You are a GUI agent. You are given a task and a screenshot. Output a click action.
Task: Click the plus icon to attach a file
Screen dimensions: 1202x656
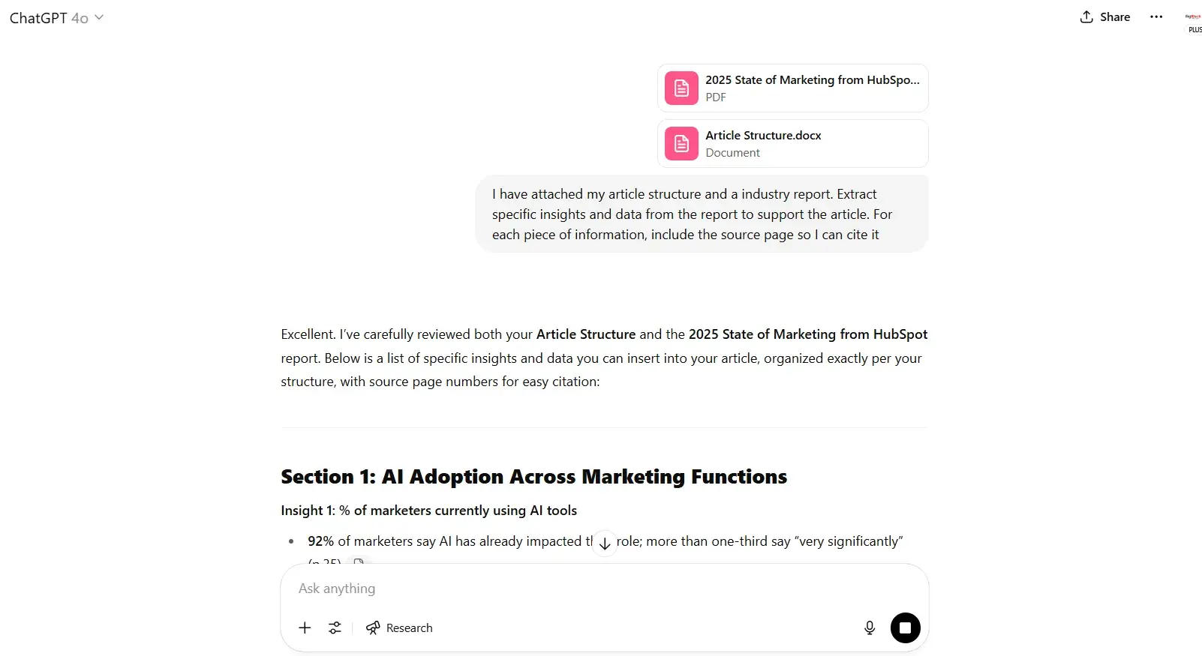click(x=305, y=628)
